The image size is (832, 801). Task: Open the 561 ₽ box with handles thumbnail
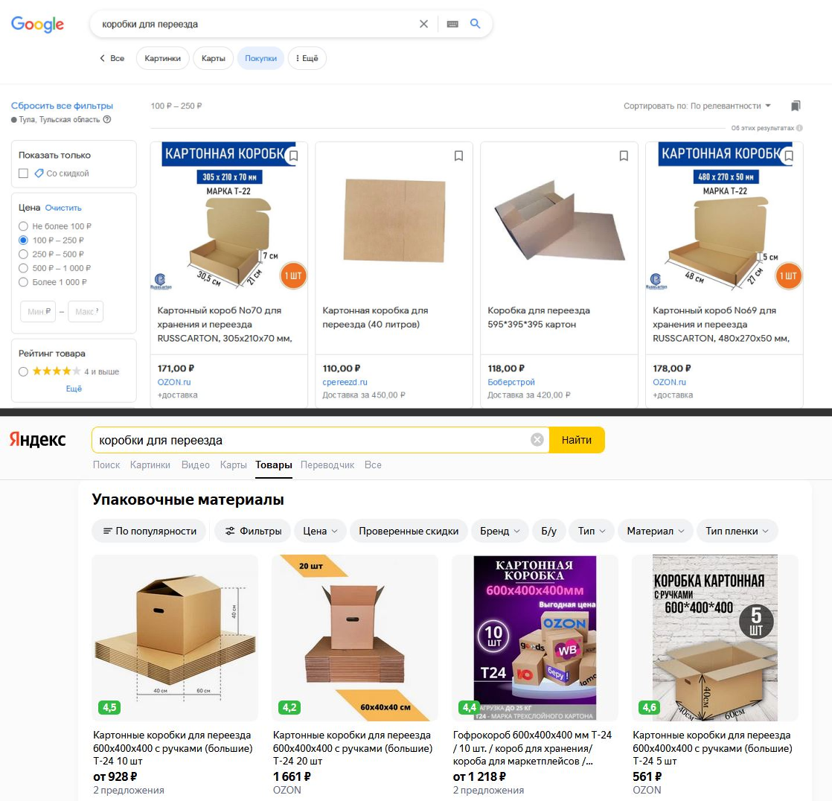[x=714, y=638]
